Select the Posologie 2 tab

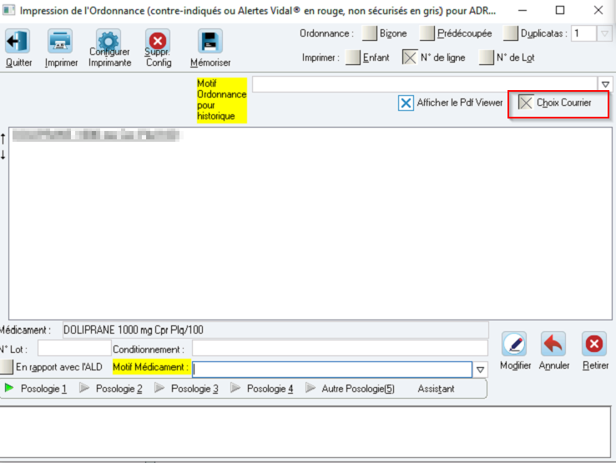pos(111,389)
